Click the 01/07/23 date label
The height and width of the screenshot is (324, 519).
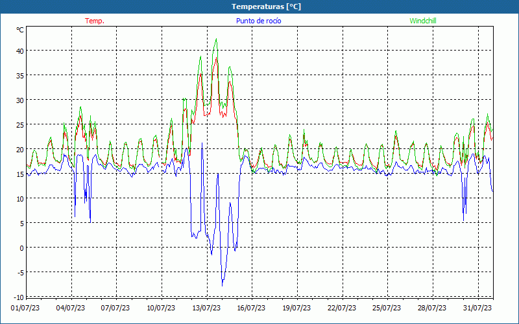click(x=25, y=308)
